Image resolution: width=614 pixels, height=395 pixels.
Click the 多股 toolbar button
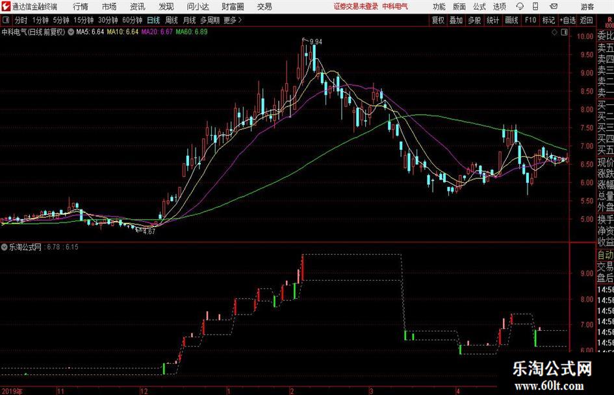click(474, 20)
